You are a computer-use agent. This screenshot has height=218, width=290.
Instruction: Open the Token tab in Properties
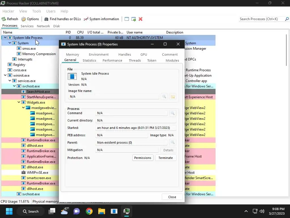coord(152,60)
